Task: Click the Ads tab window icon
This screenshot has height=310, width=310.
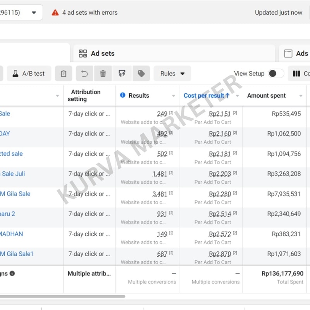Action: coord(288,53)
